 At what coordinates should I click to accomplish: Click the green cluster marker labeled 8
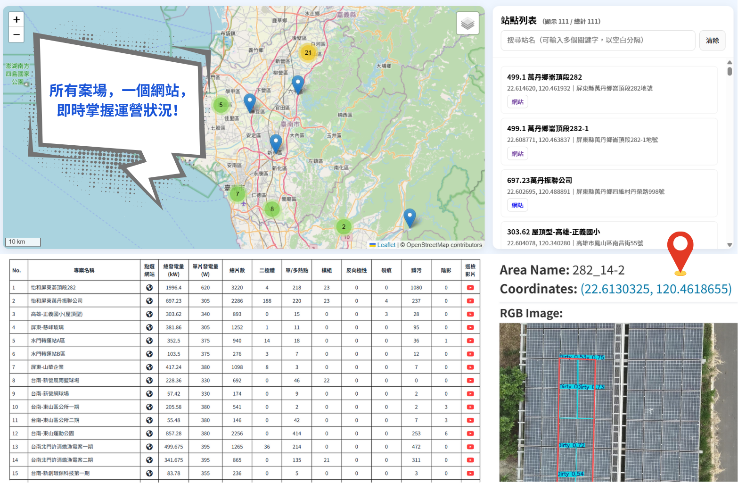coord(272,209)
